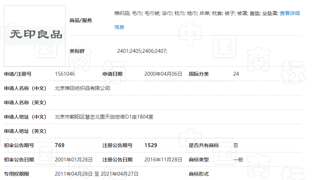
Task: Click the 申请人名称（英文） label
Action: click(25, 102)
